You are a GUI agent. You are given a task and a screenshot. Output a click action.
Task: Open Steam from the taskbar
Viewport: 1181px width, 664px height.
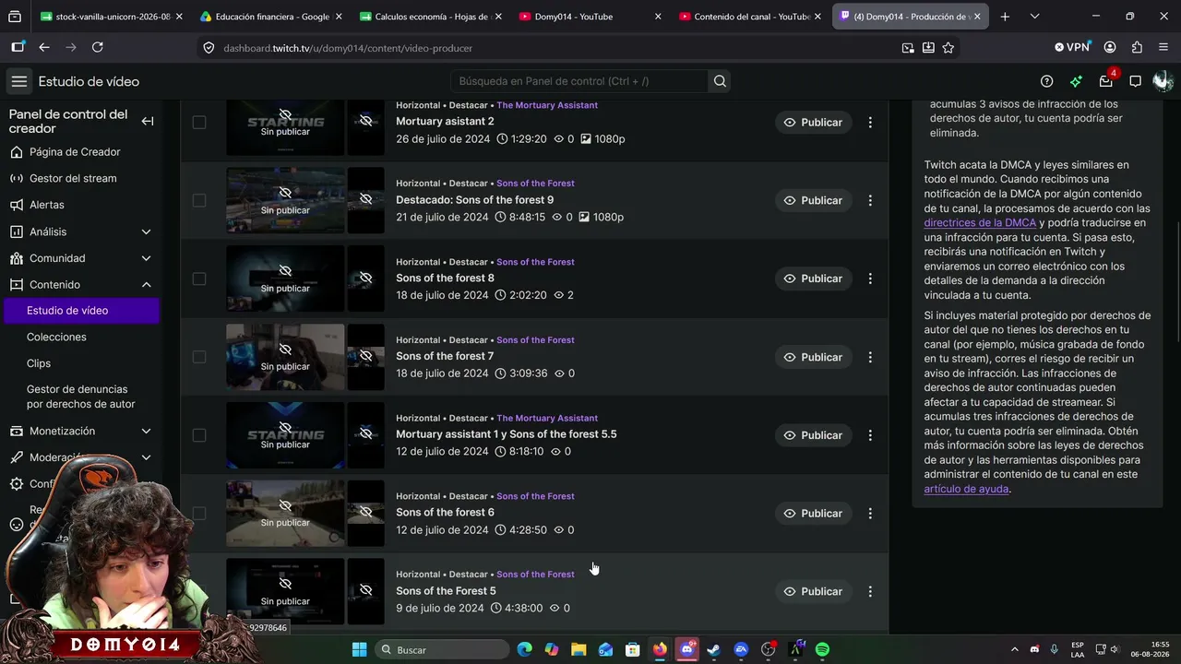713,650
